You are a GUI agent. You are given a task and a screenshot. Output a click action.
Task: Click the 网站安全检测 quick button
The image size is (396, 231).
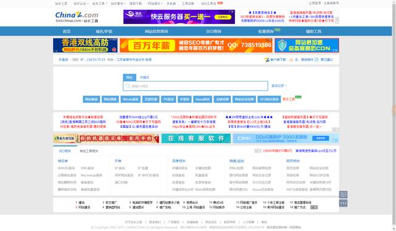coord(244,99)
